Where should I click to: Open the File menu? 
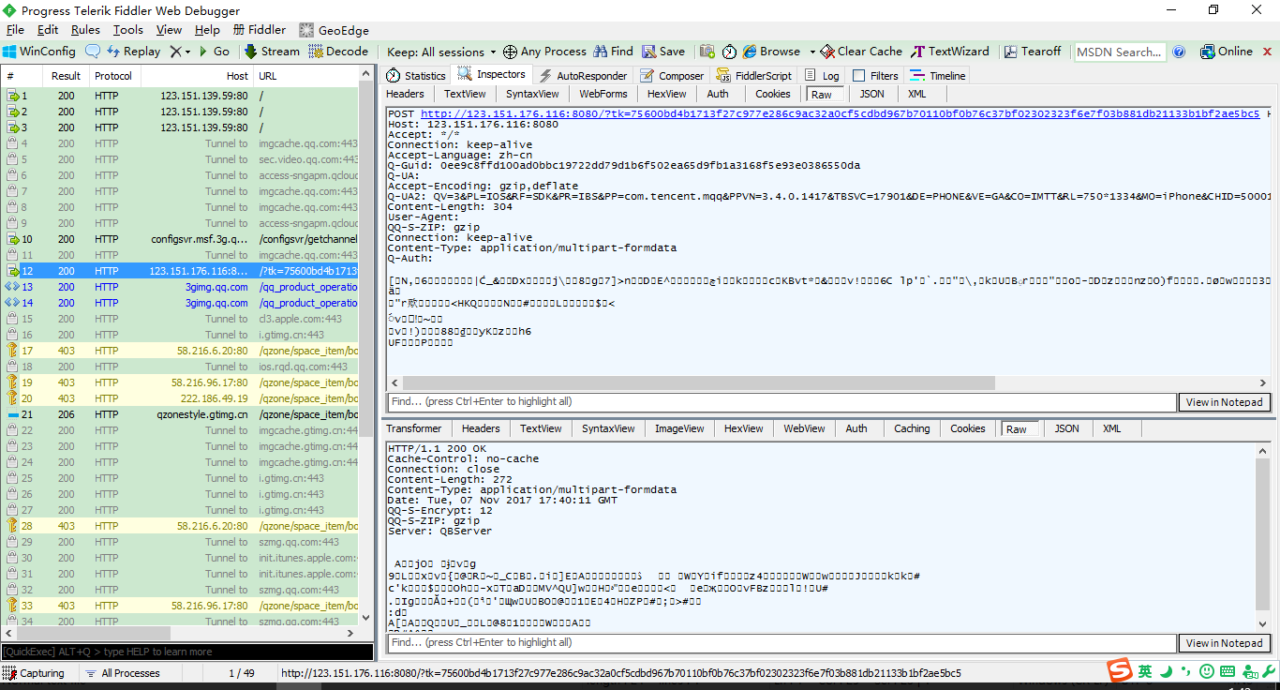tap(16, 30)
